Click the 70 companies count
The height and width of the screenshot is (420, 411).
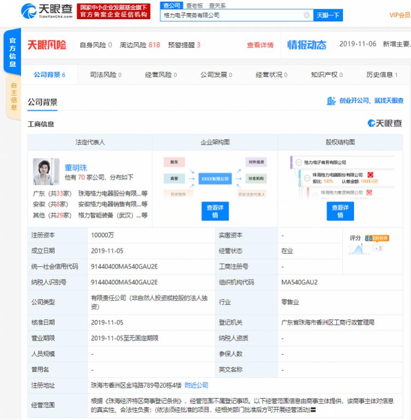[81, 177]
